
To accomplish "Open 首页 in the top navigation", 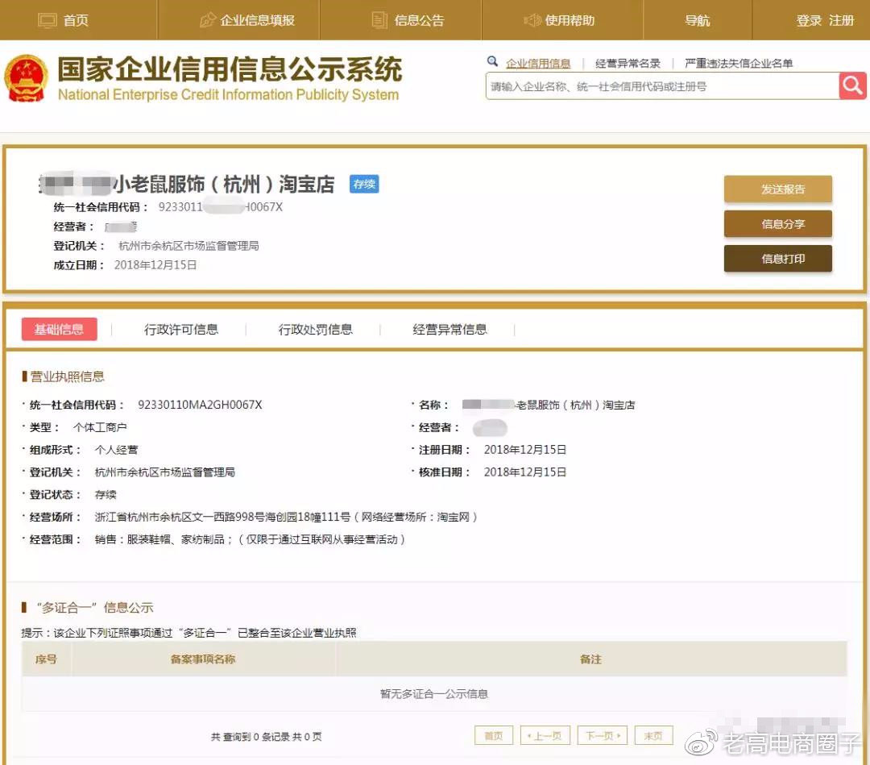I will [x=76, y=20].
